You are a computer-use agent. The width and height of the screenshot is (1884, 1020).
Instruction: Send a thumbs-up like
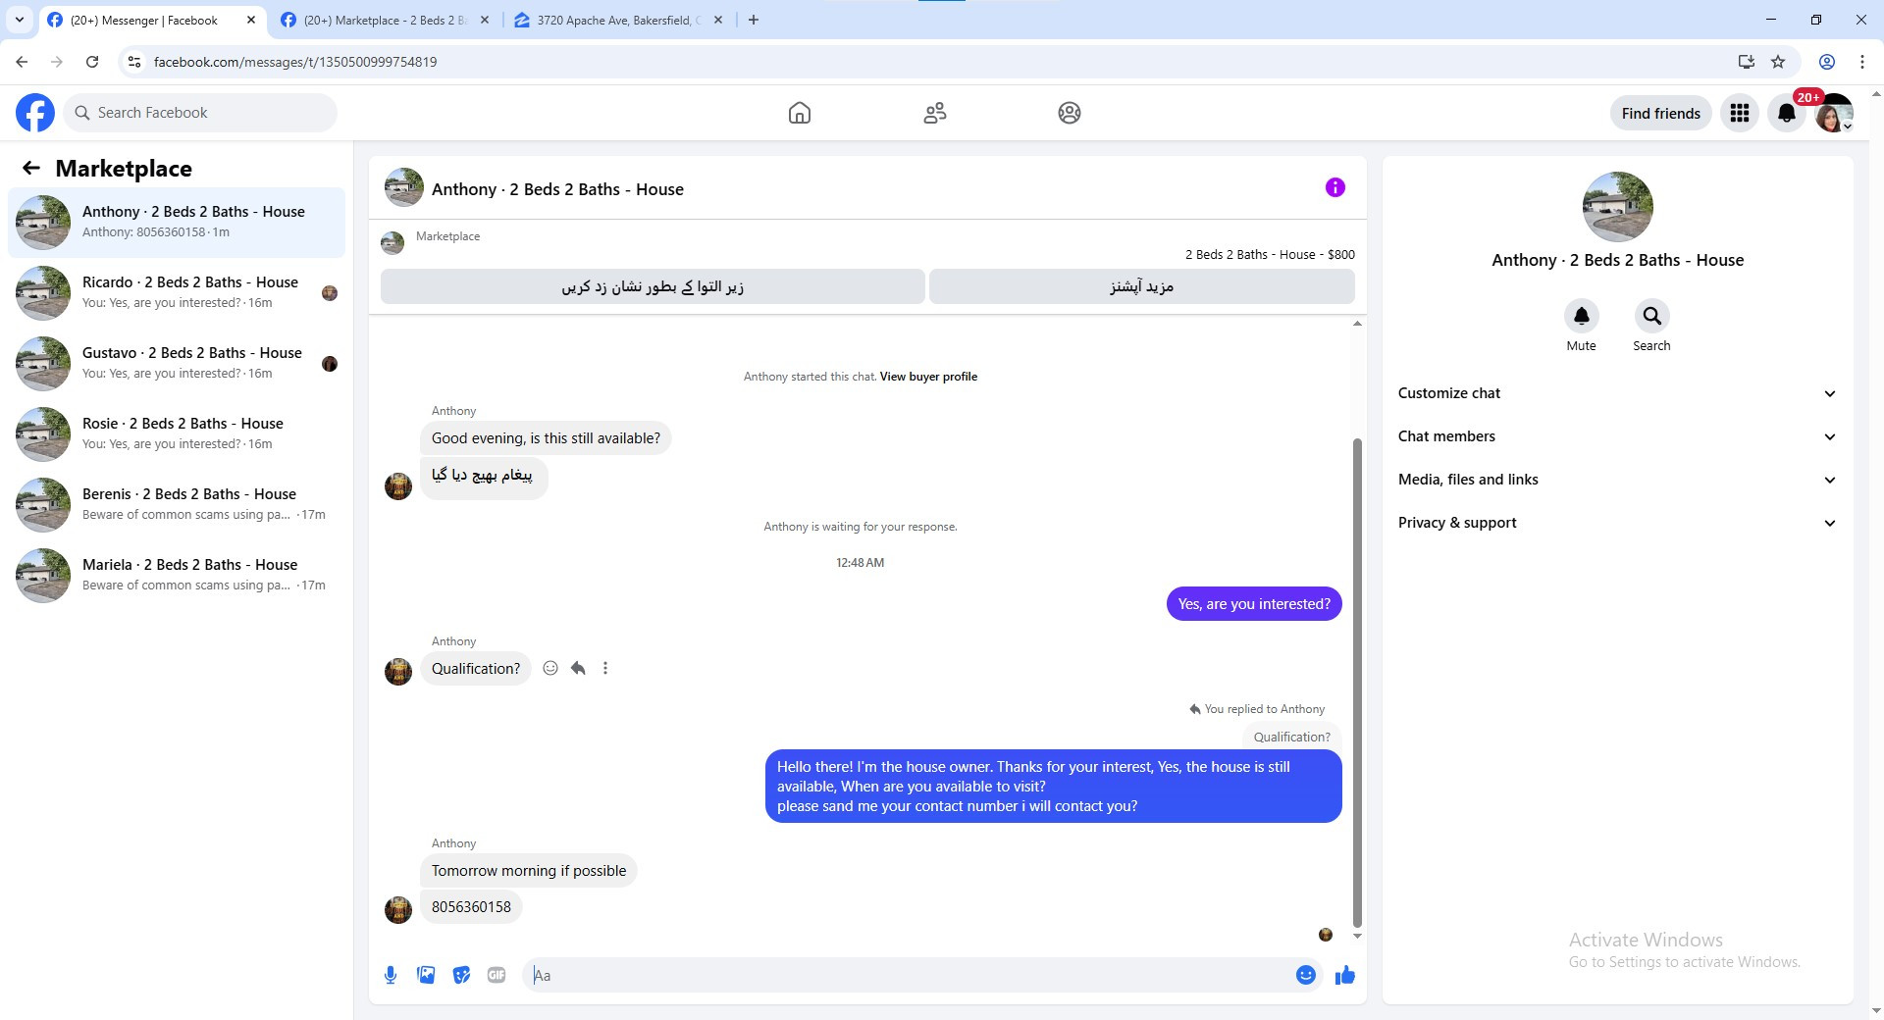pyautogui.click(x=1345, y=975)
